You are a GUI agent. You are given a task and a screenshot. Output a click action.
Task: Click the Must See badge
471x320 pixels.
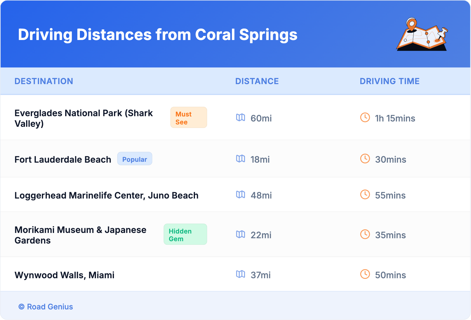point(189,118)
